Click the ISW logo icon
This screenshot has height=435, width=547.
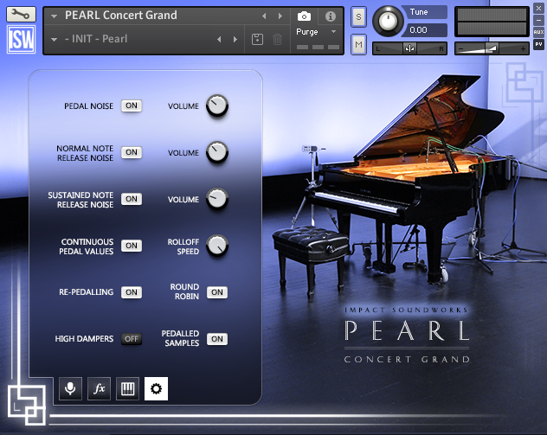[x=22, y=40]
